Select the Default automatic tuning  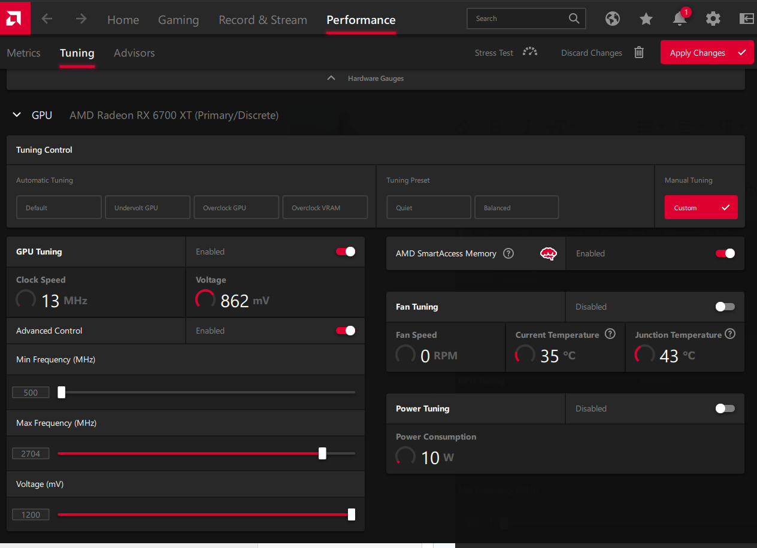[x=59, y=207]
